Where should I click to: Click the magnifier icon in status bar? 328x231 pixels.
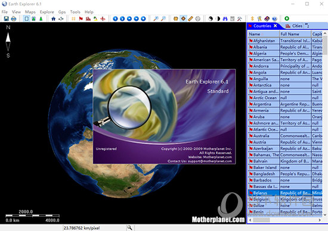[x=129, y=227]
